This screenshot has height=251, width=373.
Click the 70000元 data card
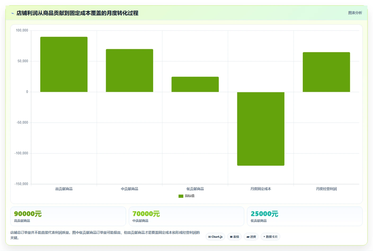pyautogui.click(x=186, y=216)
